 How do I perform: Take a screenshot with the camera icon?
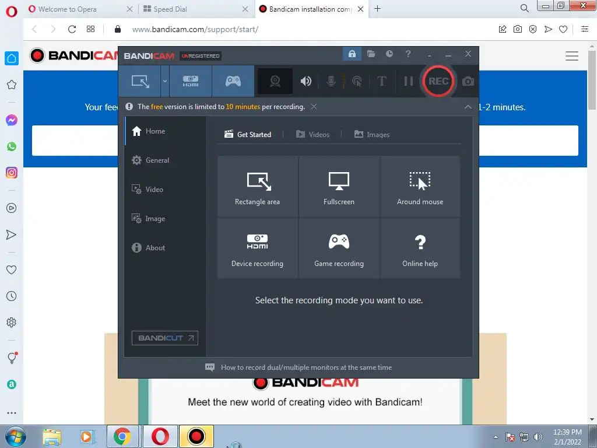point(468,81)
